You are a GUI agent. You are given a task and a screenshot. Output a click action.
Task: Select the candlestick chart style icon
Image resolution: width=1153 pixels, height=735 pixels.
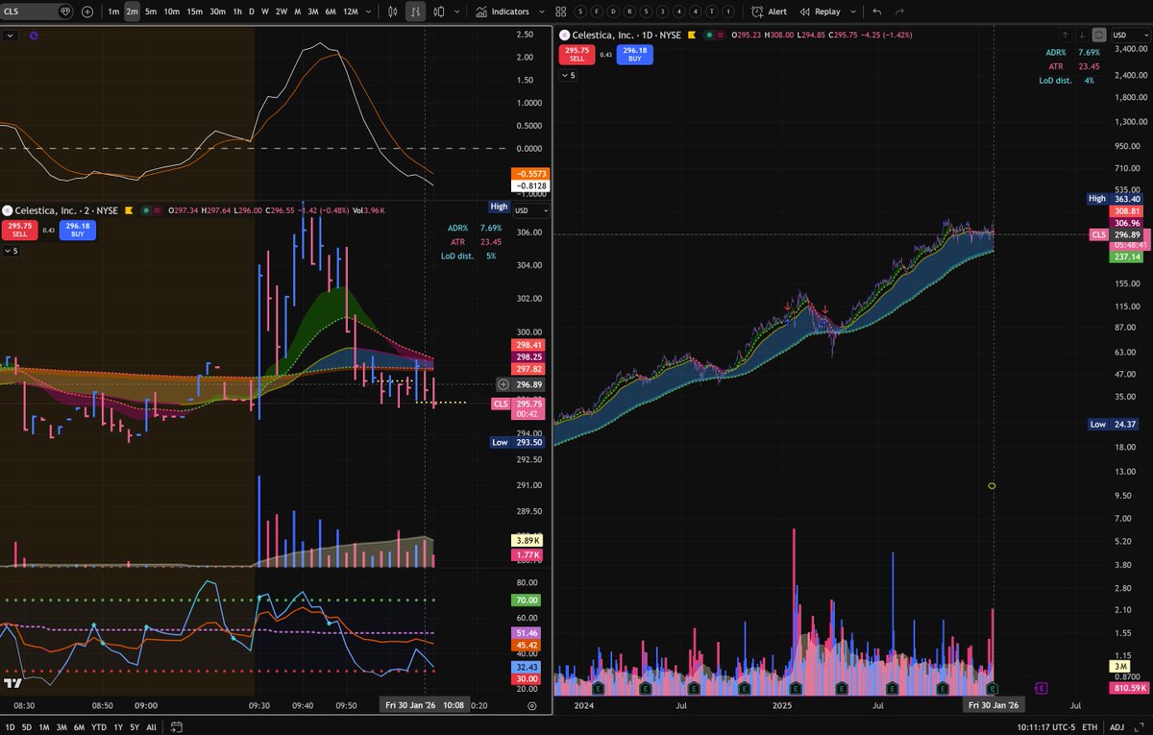[x=393, y=12]
